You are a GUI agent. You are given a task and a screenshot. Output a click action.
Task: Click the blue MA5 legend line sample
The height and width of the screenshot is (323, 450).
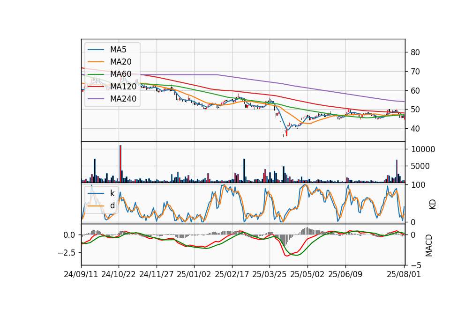click(x=96, y=50)
